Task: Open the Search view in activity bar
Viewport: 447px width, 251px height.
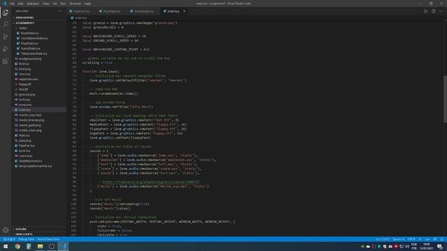Action: (6, 24)
